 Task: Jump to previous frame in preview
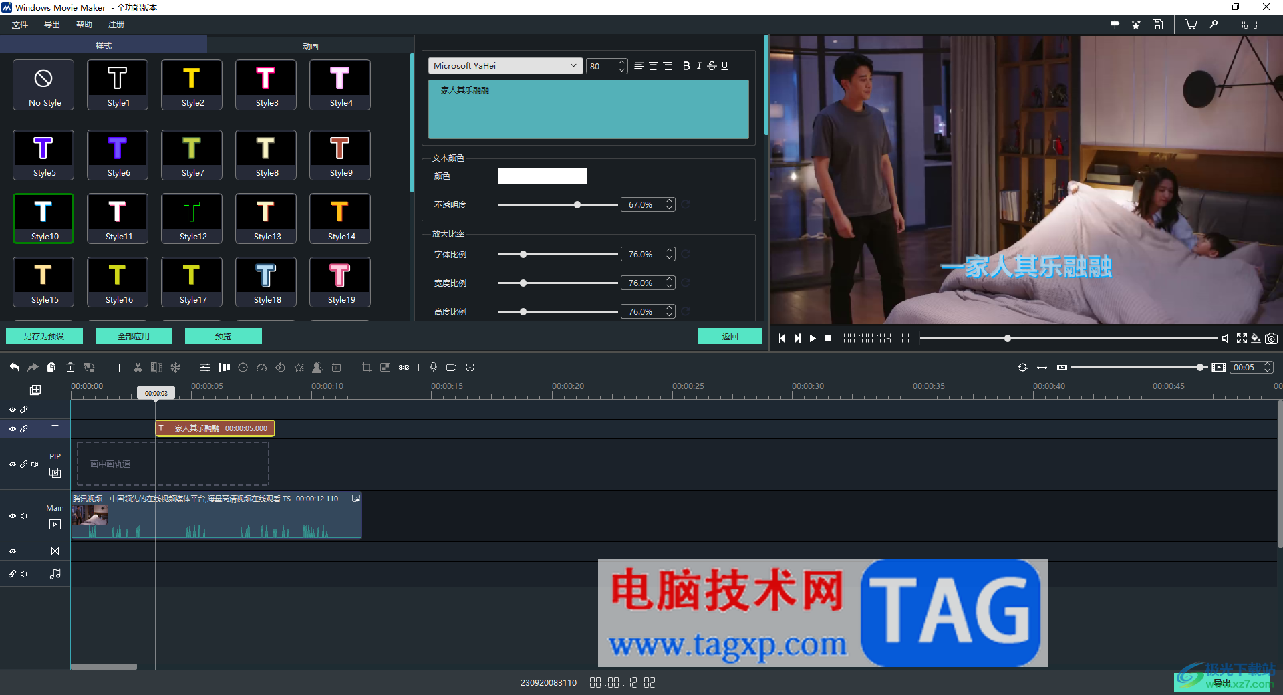pyautogui.click(x=782, y=339)
